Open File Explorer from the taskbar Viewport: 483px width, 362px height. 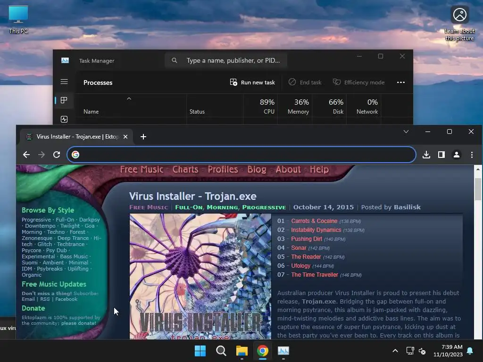[242, 351]
